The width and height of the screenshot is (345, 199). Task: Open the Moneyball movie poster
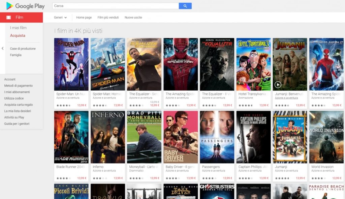[144, 137]
